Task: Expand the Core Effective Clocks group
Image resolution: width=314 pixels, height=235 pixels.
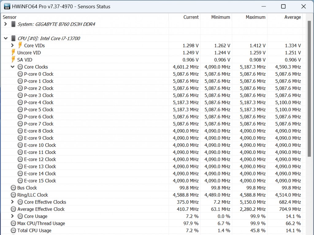Action: [x=13, y=202]
